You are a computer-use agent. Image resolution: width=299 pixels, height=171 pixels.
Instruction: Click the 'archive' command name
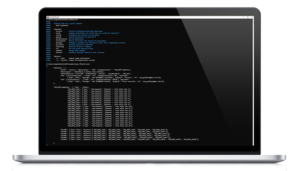point(59,31)
